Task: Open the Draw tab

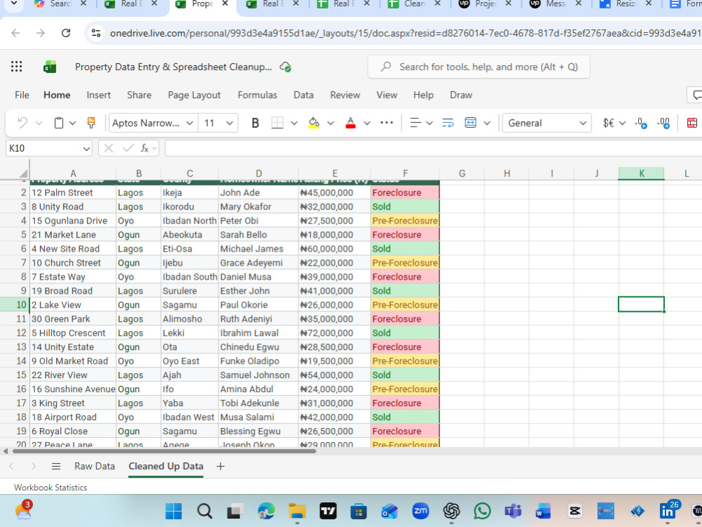Action: point(461,95)
